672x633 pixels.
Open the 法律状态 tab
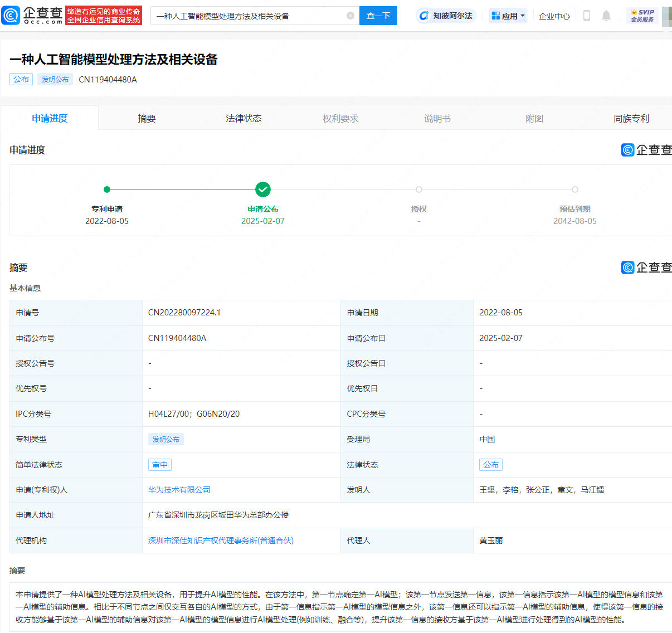coord(244,118)
